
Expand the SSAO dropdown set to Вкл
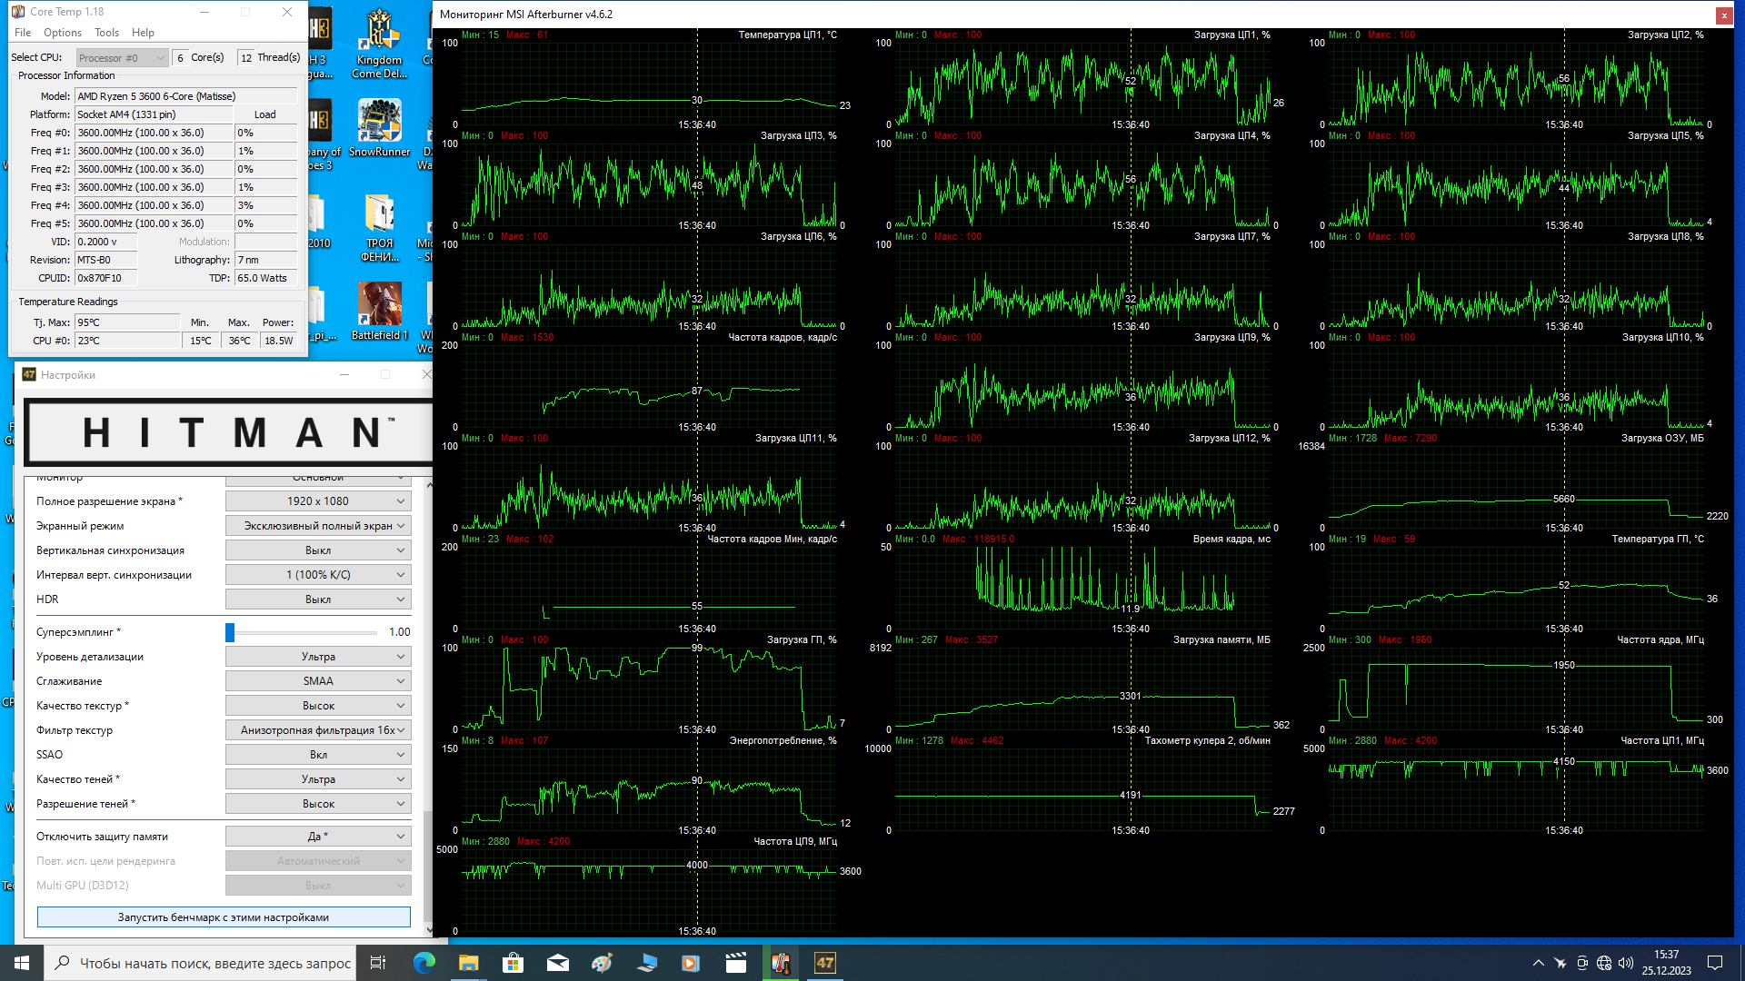tap(318, 755)
